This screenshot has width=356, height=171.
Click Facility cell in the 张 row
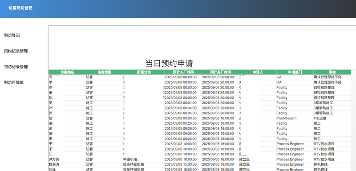pos(282,134)
